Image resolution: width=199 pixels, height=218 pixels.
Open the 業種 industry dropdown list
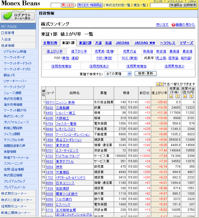tap(118, 74)
